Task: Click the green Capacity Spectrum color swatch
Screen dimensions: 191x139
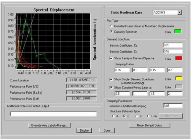Action: tap(178, 31)
